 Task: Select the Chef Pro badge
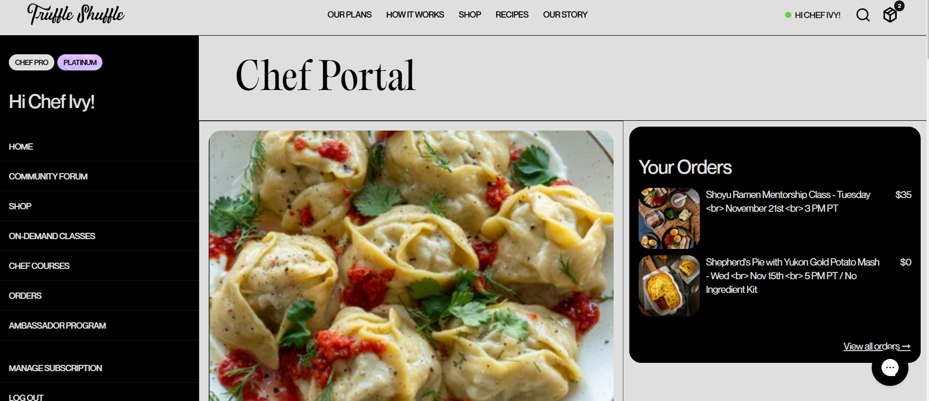pos(31,63)
